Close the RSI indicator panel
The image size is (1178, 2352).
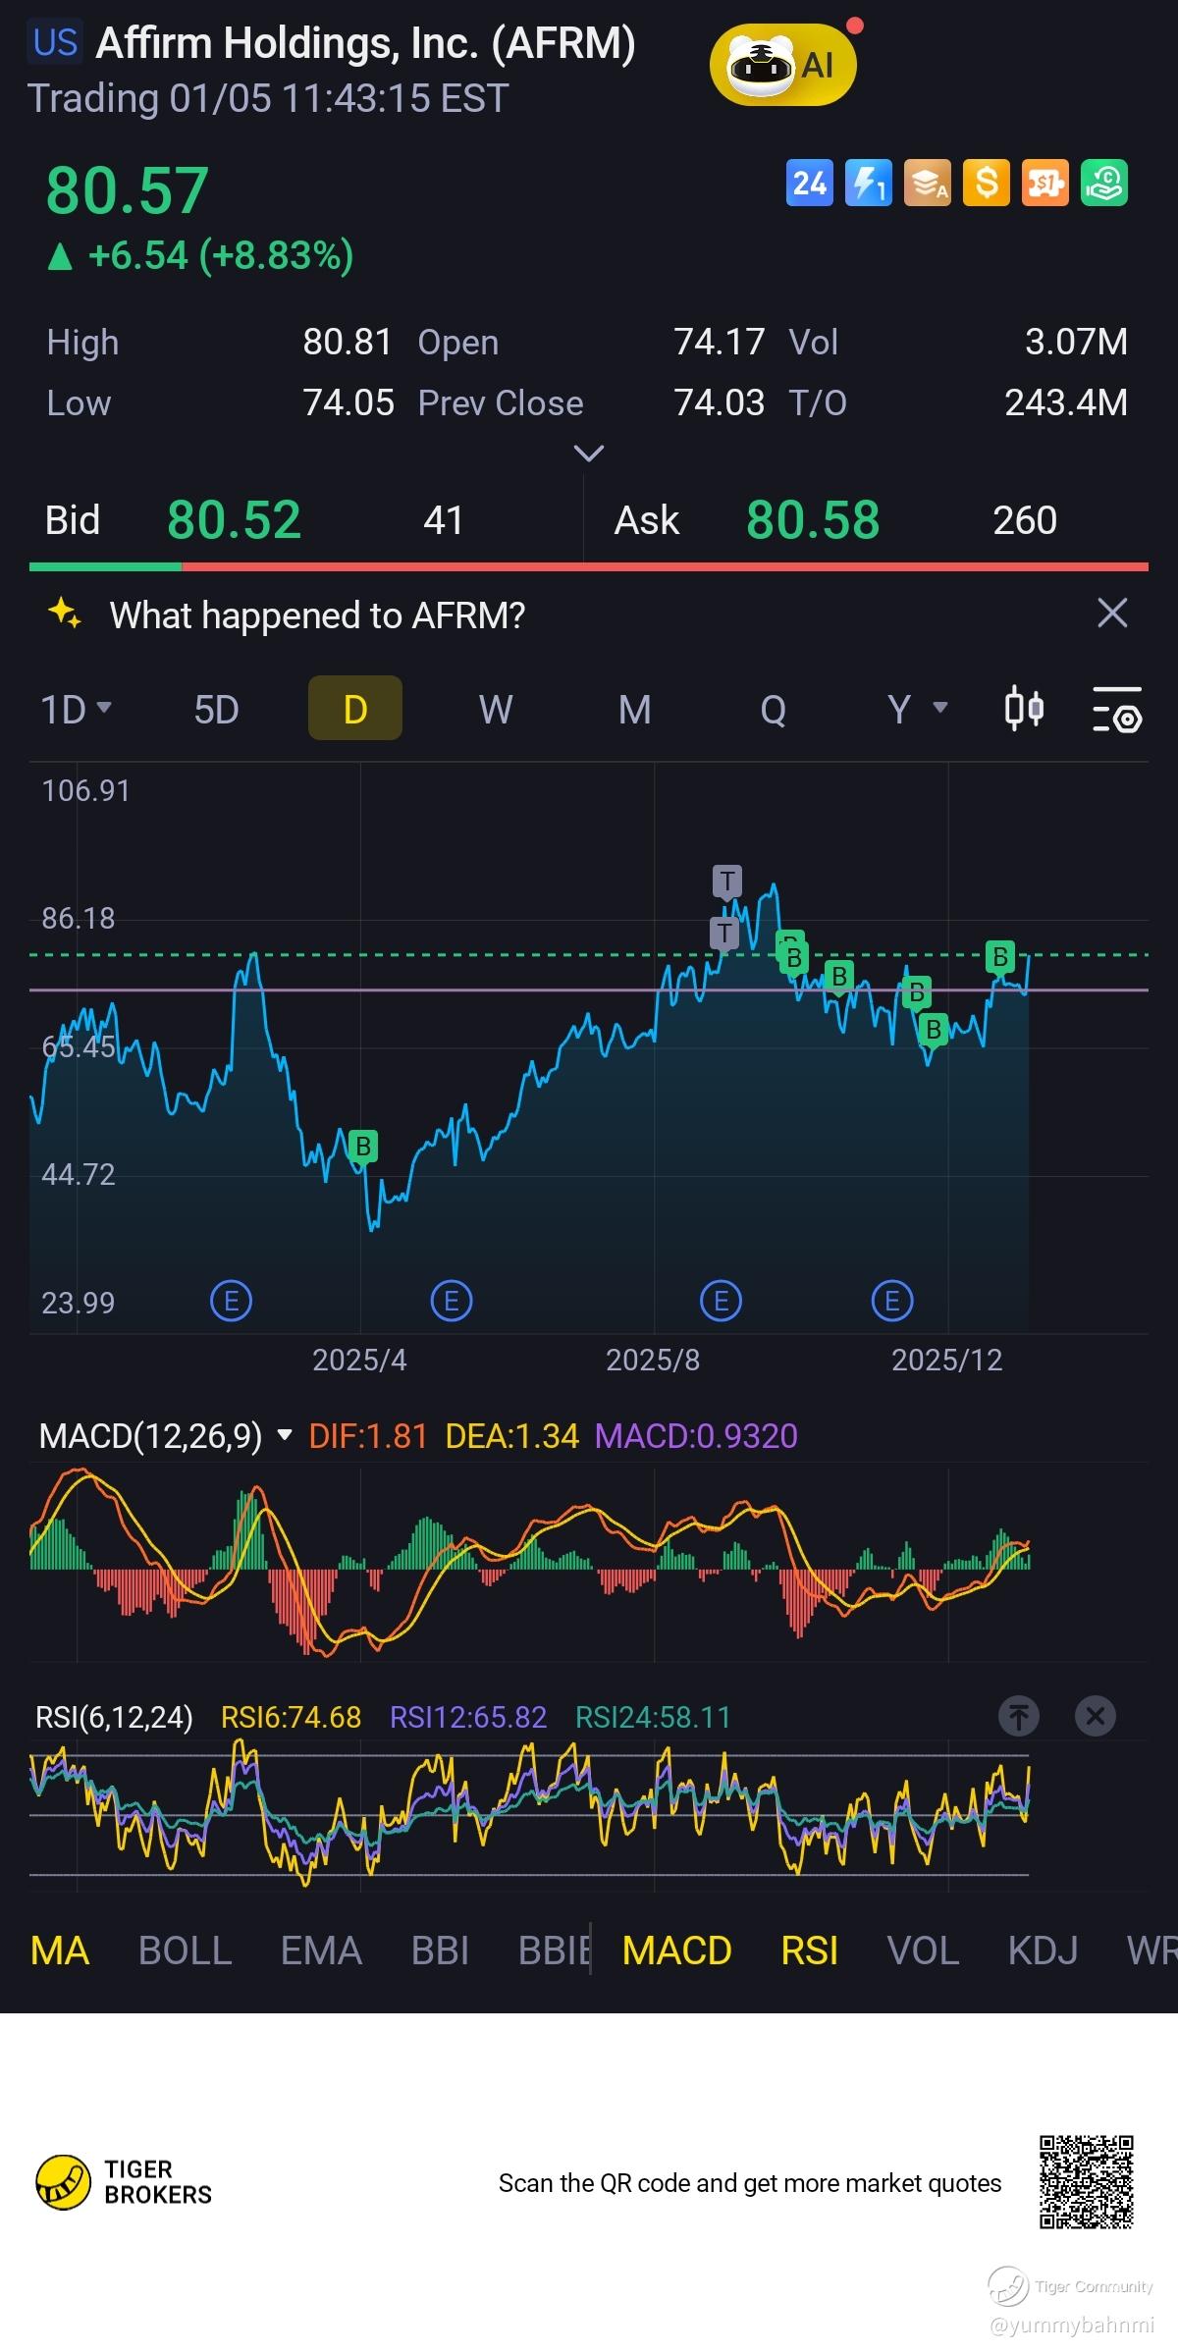(1096, 1716)
